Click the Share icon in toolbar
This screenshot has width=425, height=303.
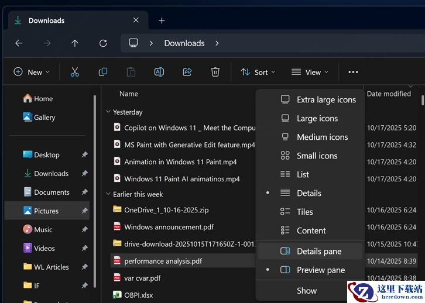(x=187, y=72)
